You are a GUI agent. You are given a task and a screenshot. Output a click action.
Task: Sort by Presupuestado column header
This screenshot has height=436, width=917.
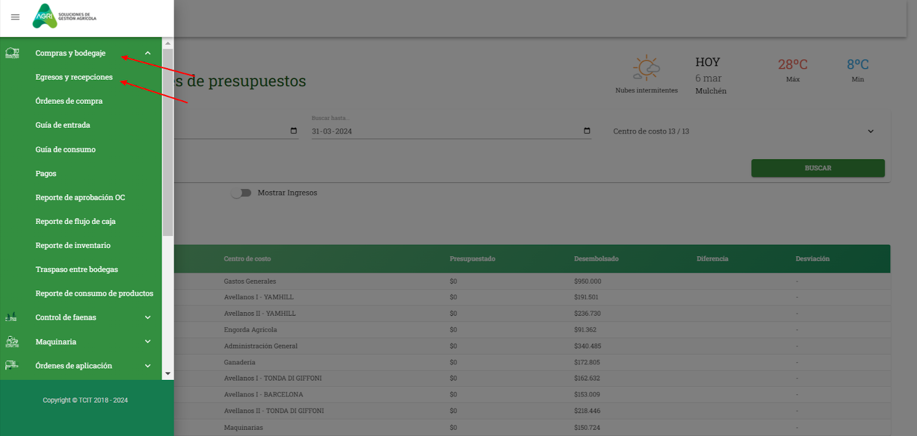[x=472, y=259]
